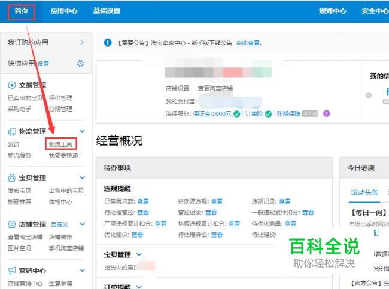Click 点此查看 announcement link
Screen dimensions: 389x289
tap(248, 43)
